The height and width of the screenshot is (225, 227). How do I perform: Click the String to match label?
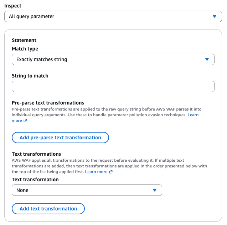click(30, 76)
